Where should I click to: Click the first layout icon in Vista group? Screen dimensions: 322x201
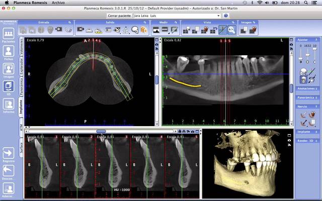pos(187,30)
